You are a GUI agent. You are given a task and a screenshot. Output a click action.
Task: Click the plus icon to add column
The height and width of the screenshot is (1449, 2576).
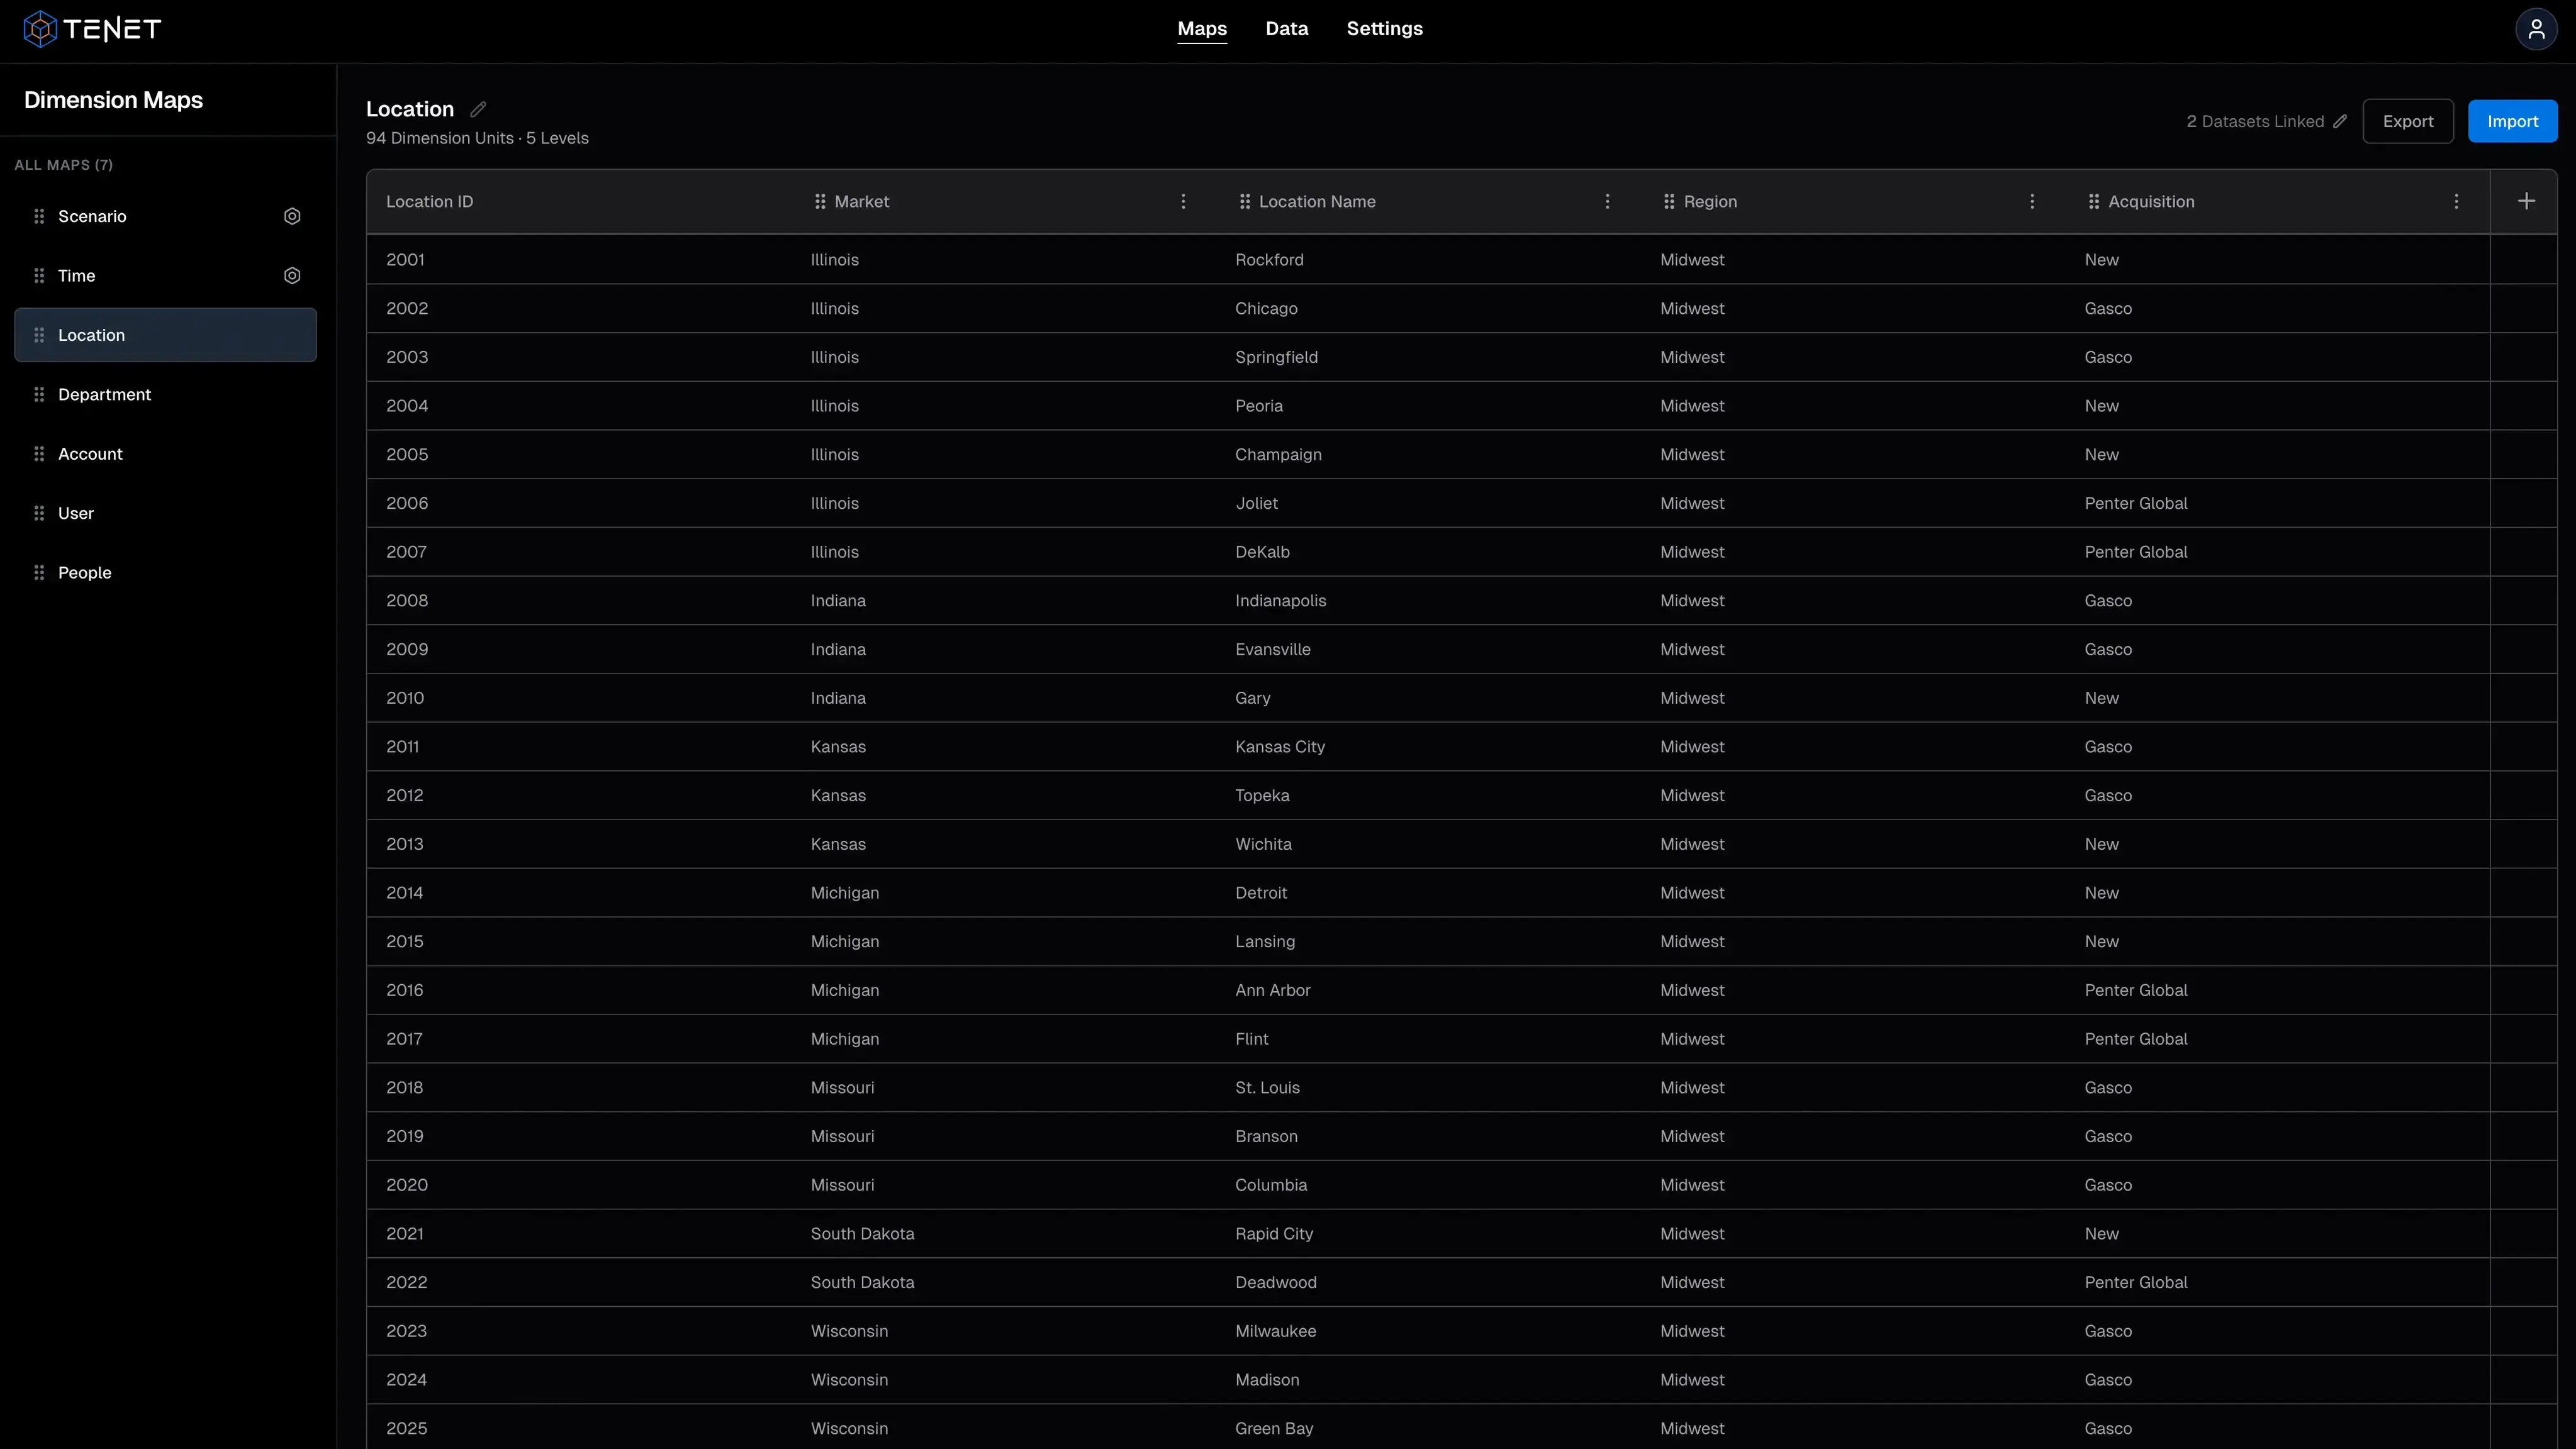click(x=2526, y=201)
